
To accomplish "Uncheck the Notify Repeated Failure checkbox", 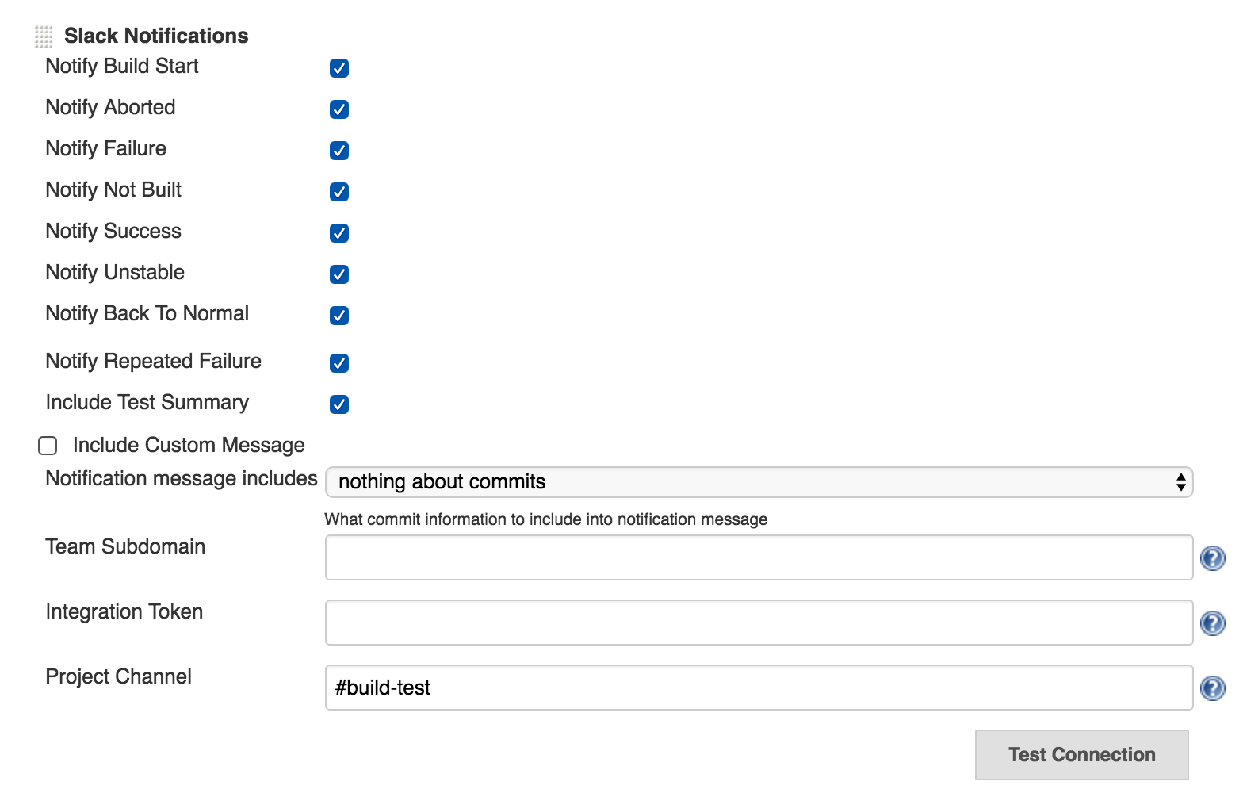I will click(339, 363).
